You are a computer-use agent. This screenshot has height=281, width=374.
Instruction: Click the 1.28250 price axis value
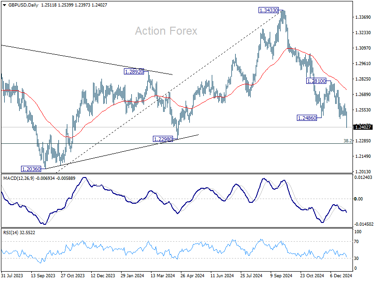pyautogui.click(x=363, y=79)
